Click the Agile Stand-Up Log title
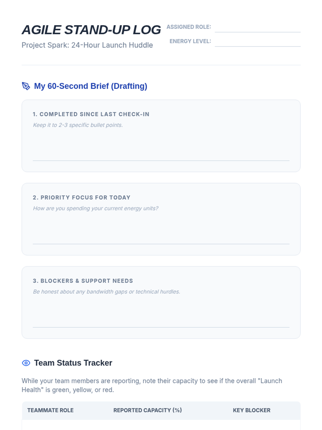Viewport: 322px width, 430px height. (91, 30)
